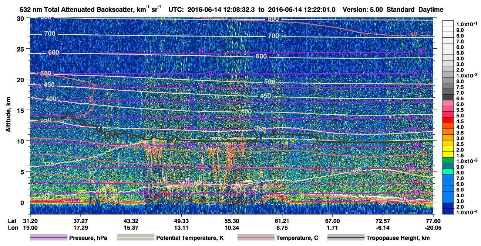The height and width of the screenshot is (246, 481).
Task: Click colorbar label '6.5'
Action: (x=460, y=98)
